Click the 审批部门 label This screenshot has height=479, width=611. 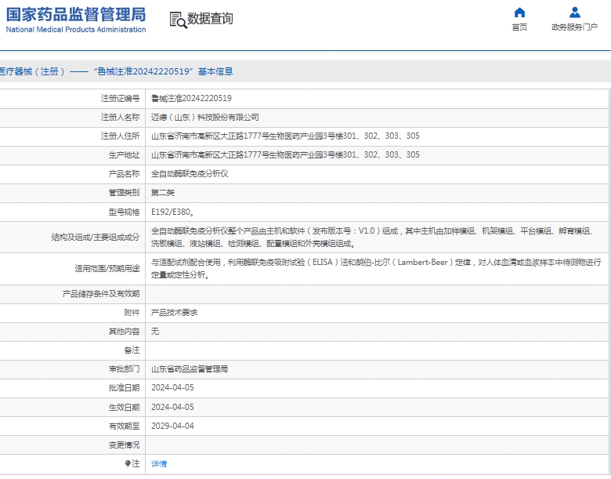click(125, 368)
